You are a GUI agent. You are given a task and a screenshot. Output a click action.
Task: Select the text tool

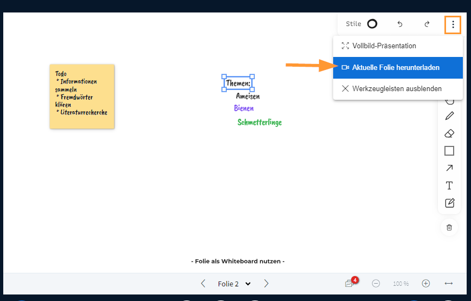click(x=449, y=185)
